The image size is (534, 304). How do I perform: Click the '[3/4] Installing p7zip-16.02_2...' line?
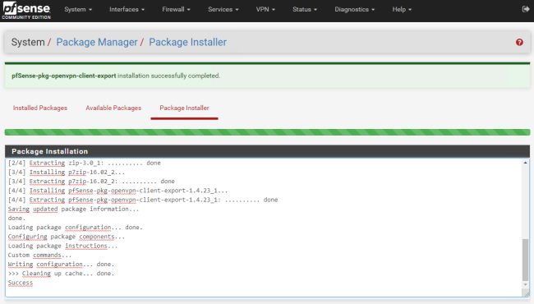tap(67, 173)
